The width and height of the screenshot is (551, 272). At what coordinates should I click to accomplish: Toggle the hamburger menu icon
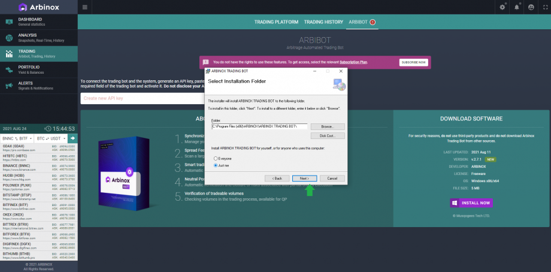(85, 7)
